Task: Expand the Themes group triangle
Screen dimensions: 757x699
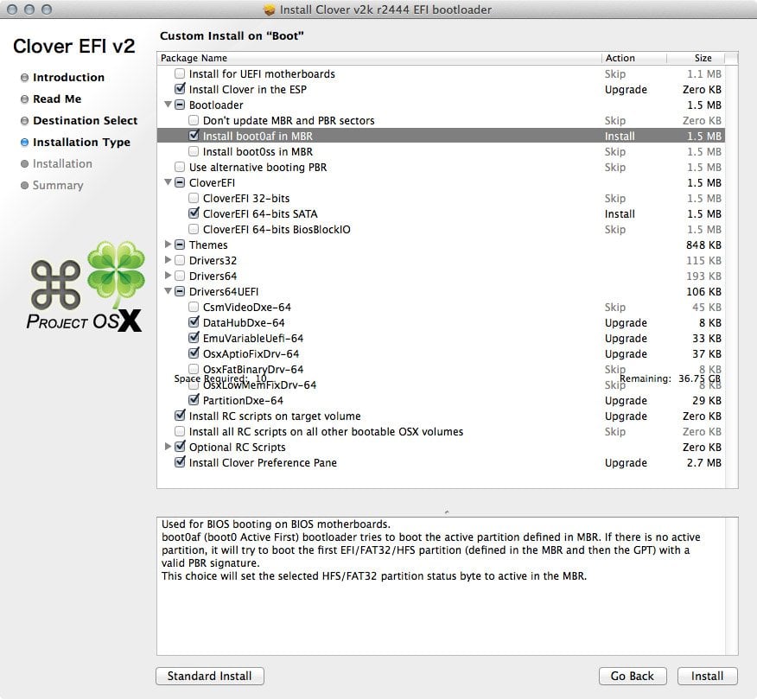Action: [x=168, y=245]
